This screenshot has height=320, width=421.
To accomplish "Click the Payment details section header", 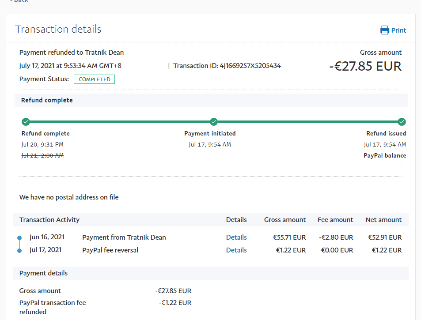I will 44,273.
